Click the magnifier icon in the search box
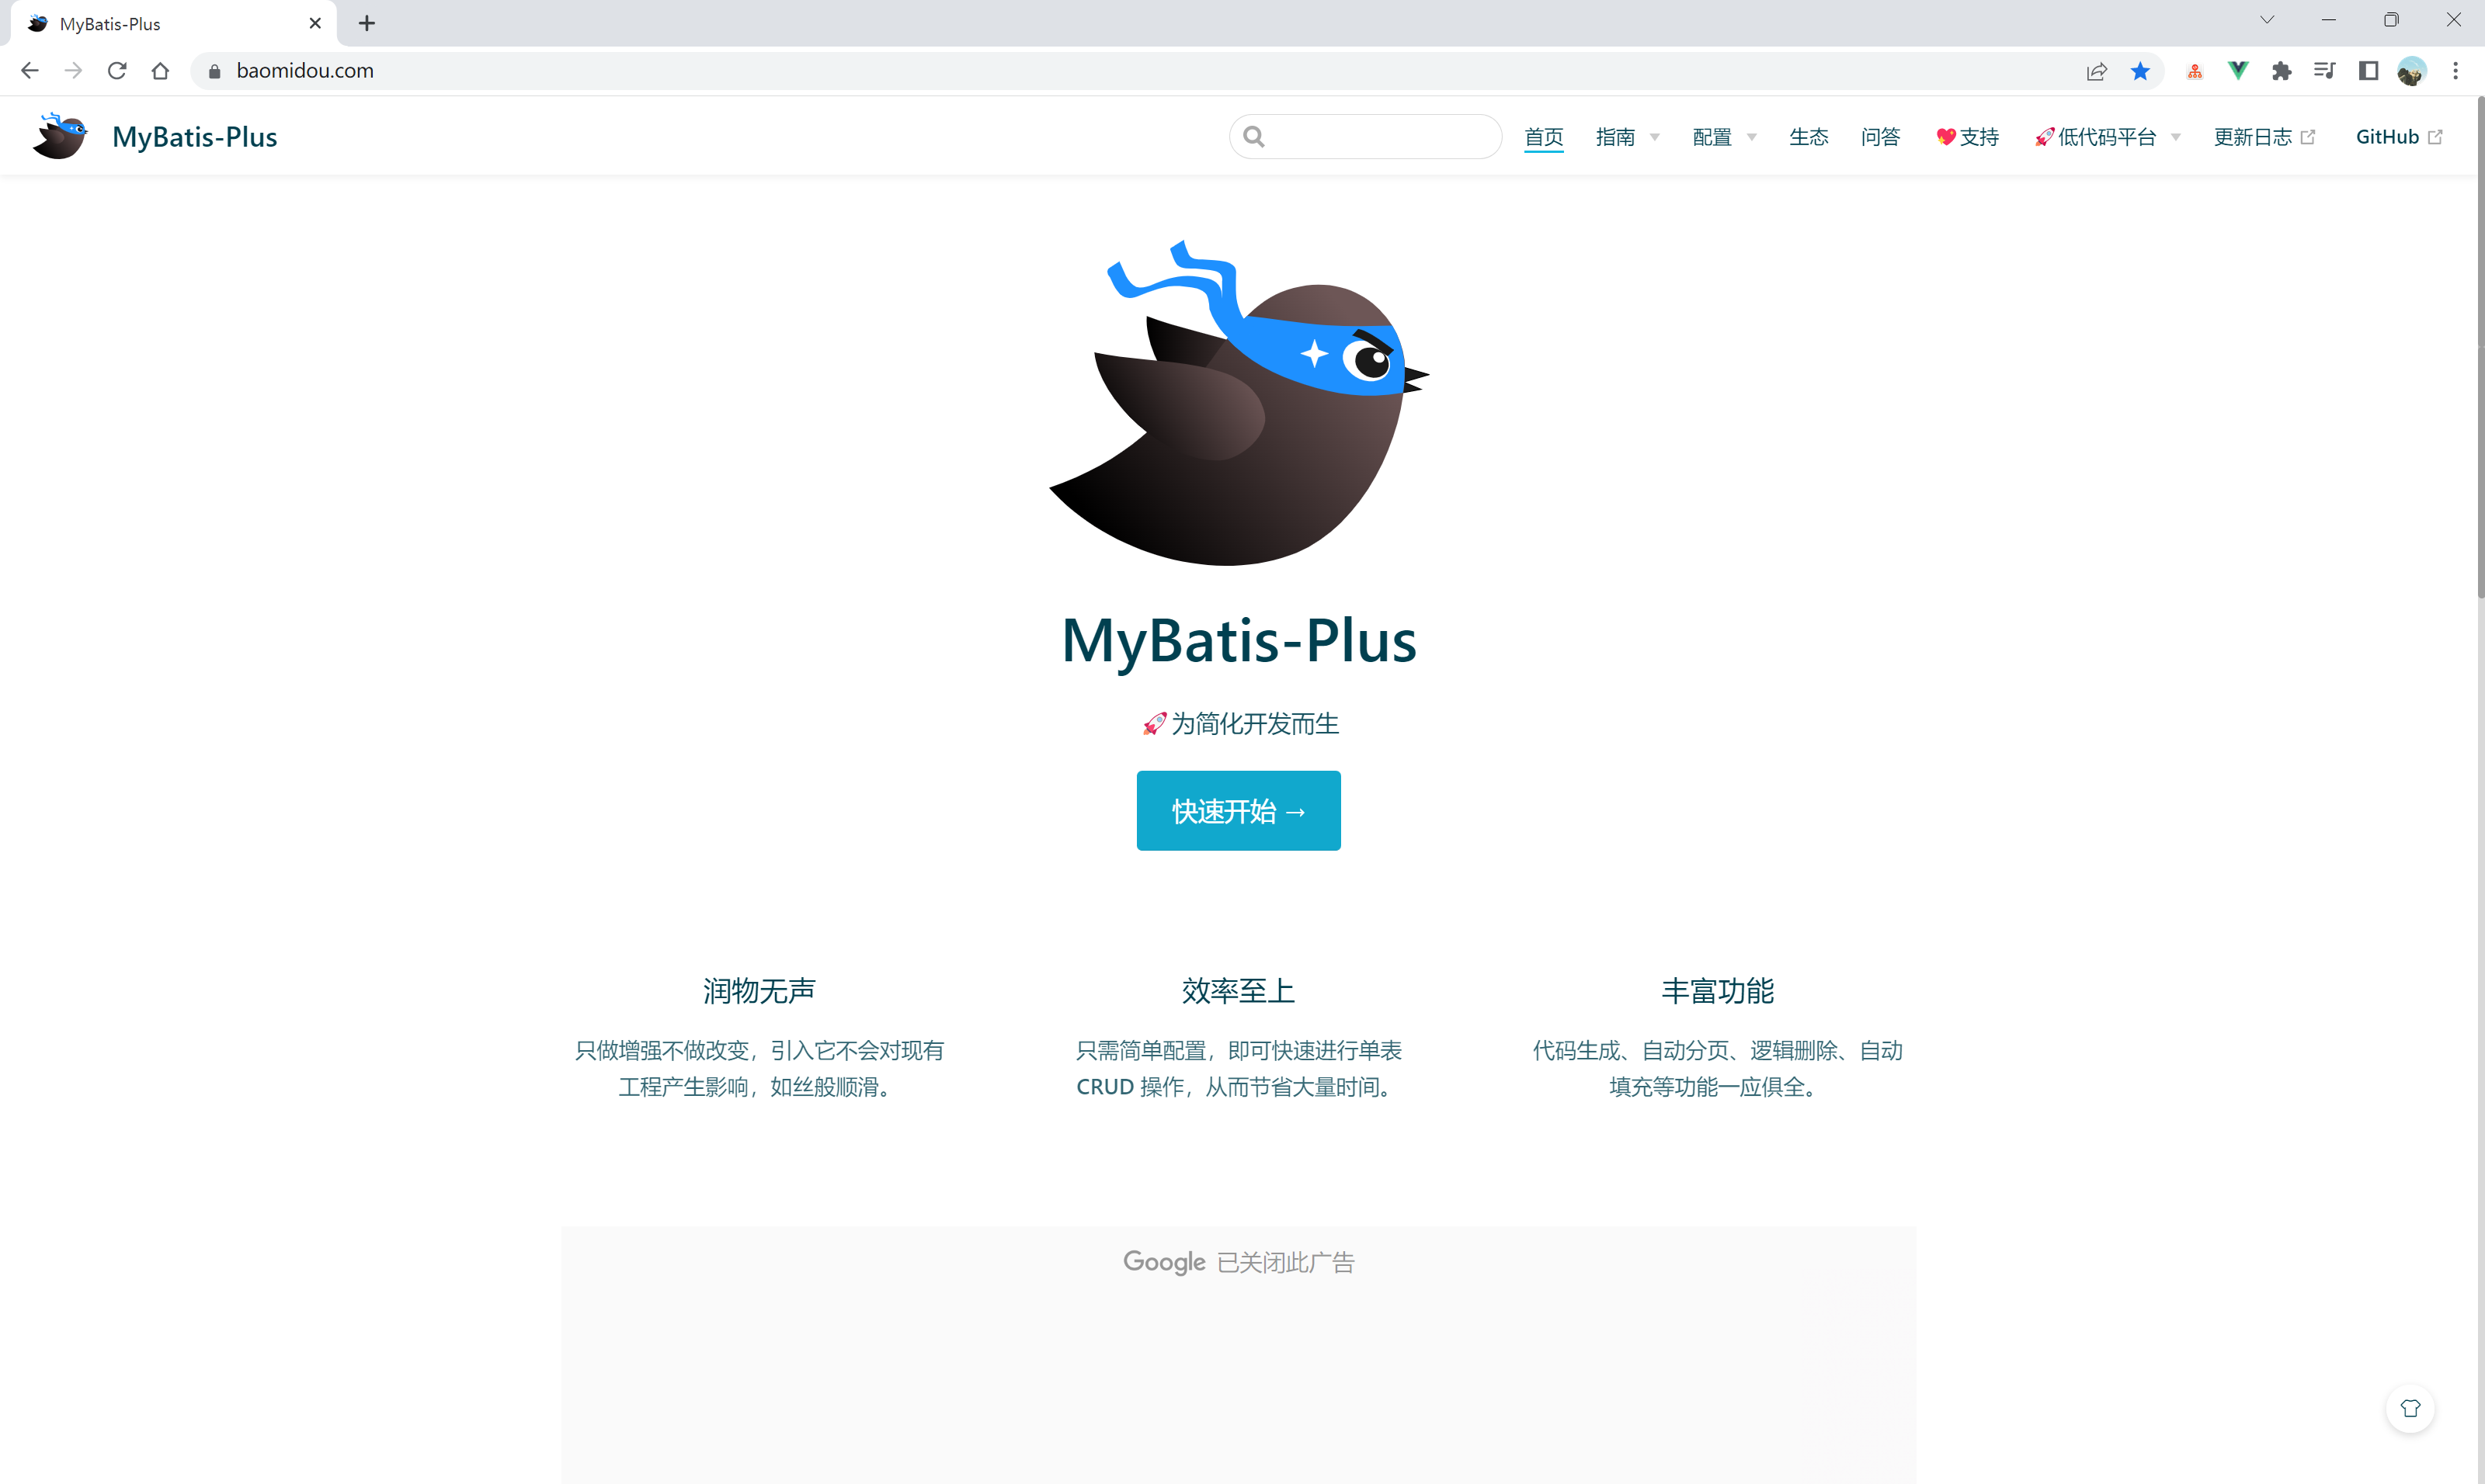This screenshot has height=1484, width=2485. [x=1254, y=137]
